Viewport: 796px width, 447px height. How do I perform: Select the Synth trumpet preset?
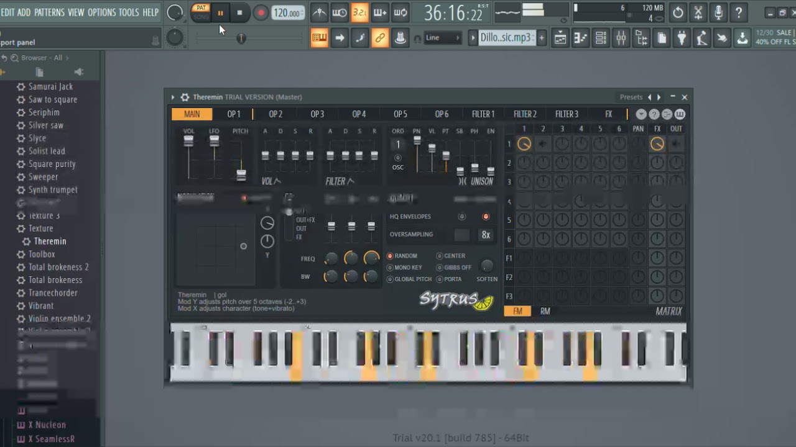(x=53, y=190)
